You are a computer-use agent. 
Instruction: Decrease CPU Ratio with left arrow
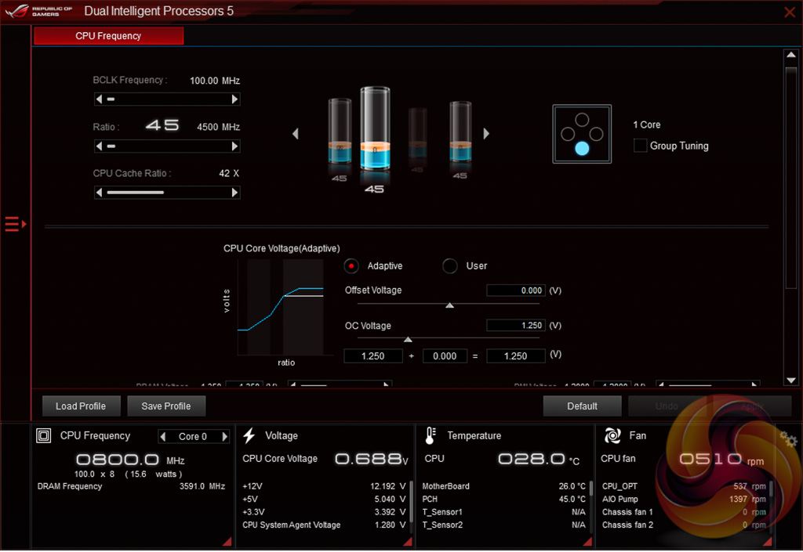tap(99, 146)
